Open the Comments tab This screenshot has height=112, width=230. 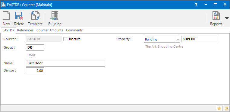74,30
